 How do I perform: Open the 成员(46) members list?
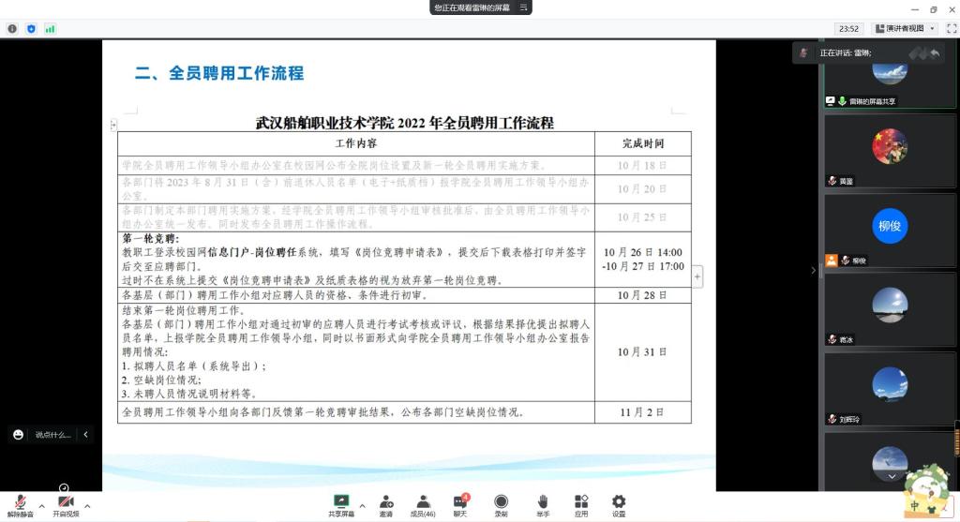tap(423, 504)
